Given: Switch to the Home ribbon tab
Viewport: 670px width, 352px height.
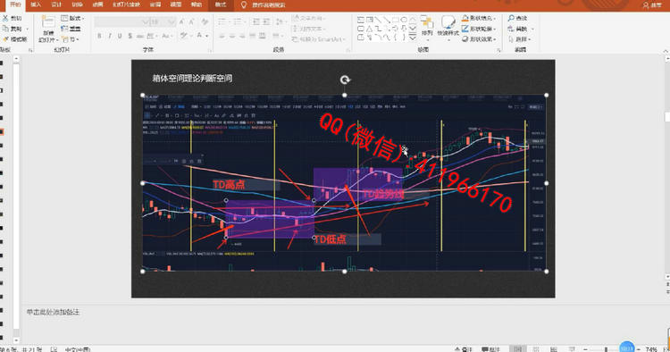Looking at the screenshot, I should [x=15, y=4].
